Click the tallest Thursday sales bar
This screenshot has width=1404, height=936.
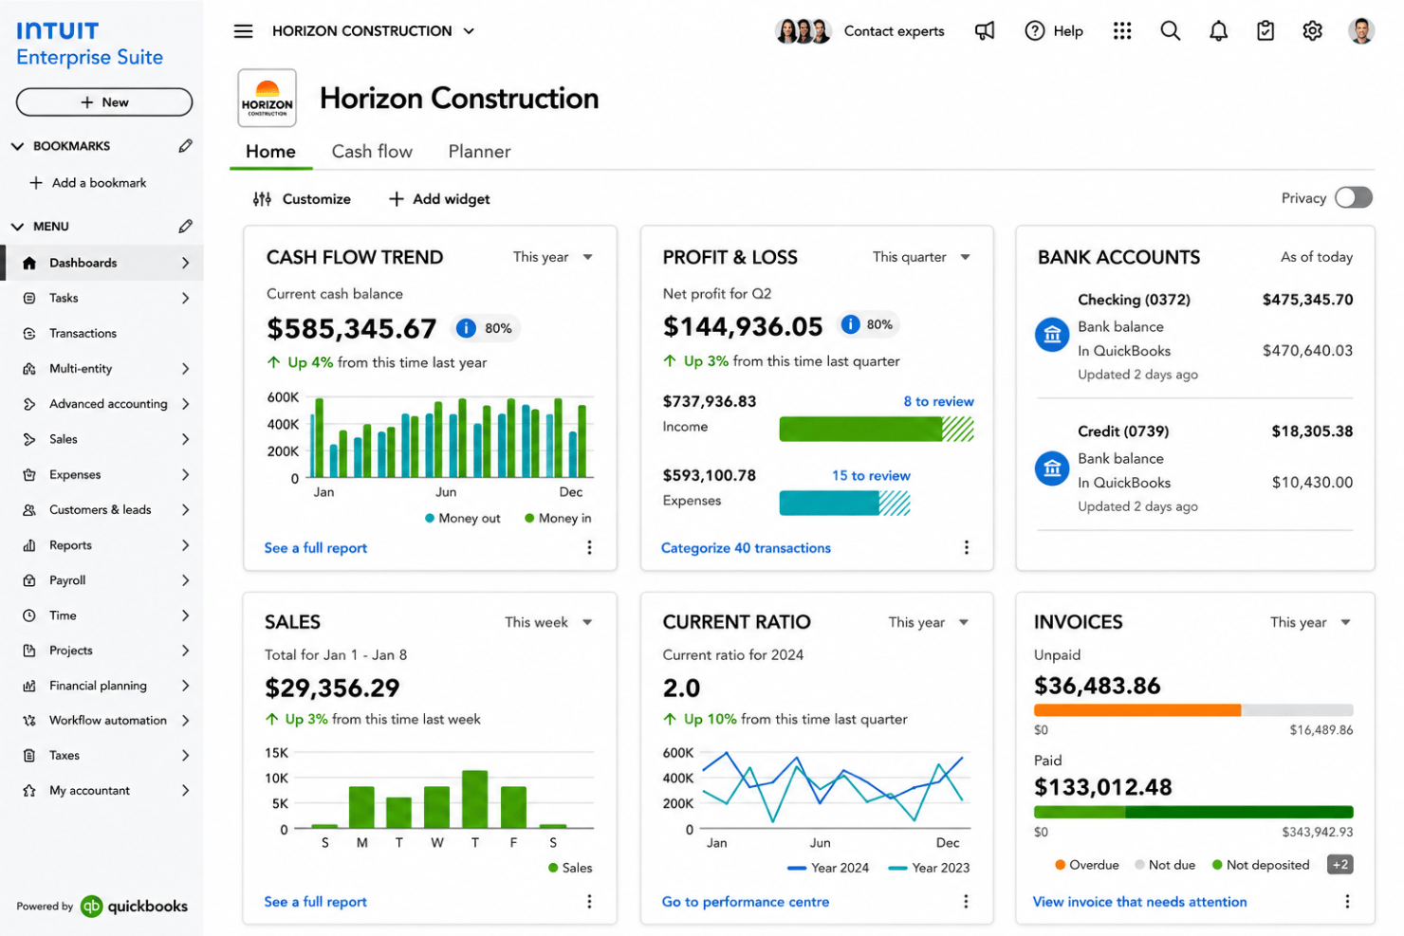[x=474, y=798]
